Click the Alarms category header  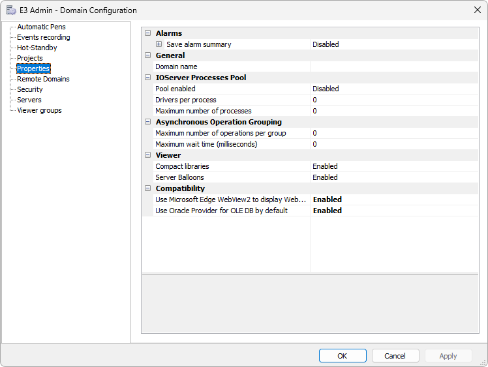(169, 33)
